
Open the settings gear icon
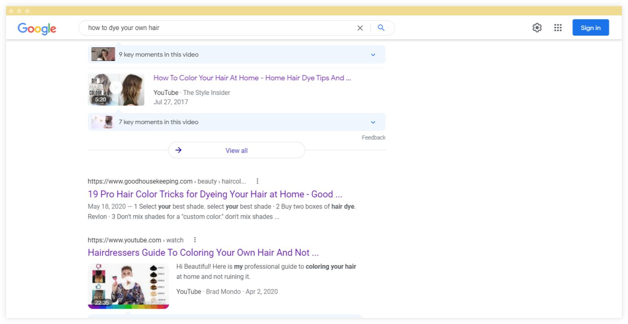537,28
